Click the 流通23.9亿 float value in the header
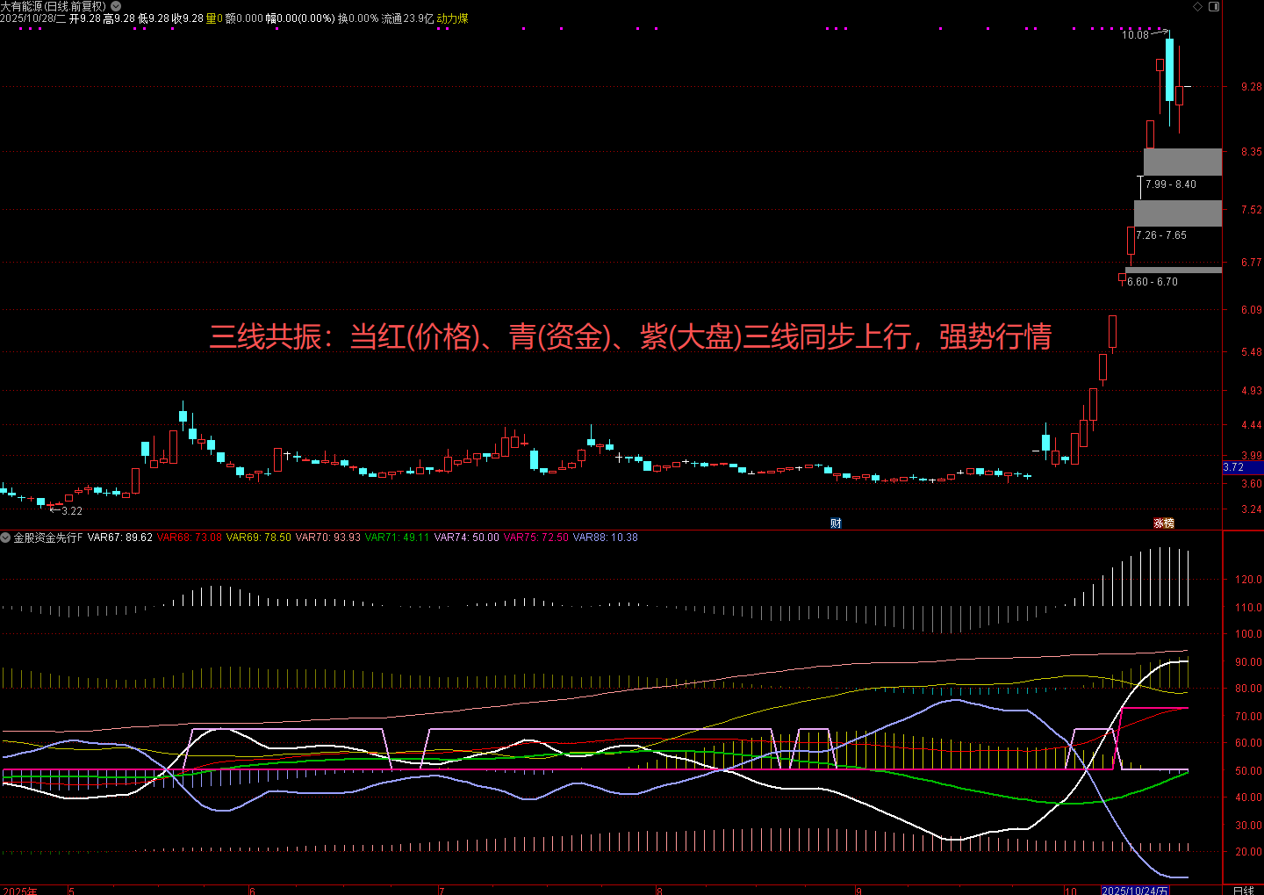Image resolution: width=1264 pixels, height=895 pixels. coord(407,18)
